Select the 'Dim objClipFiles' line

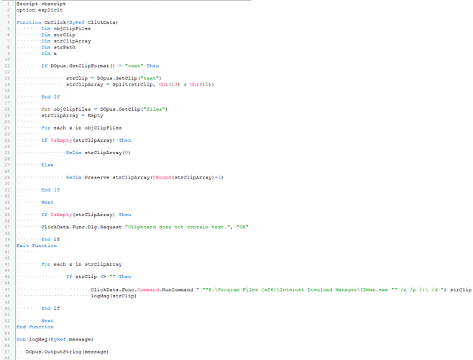pyautogui.click(x=65, y=29)
